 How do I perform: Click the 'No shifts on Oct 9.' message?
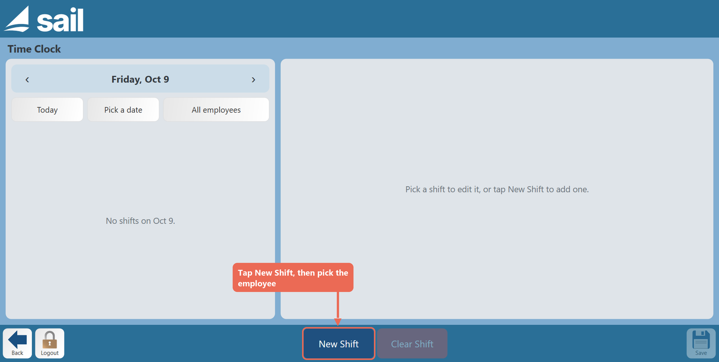point(140,221)
